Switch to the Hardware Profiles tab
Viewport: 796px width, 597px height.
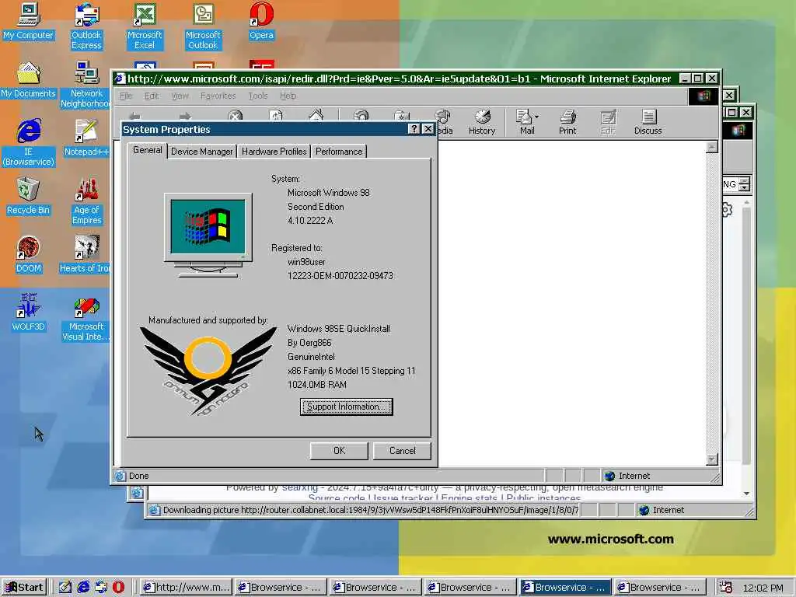coord(274,152)
